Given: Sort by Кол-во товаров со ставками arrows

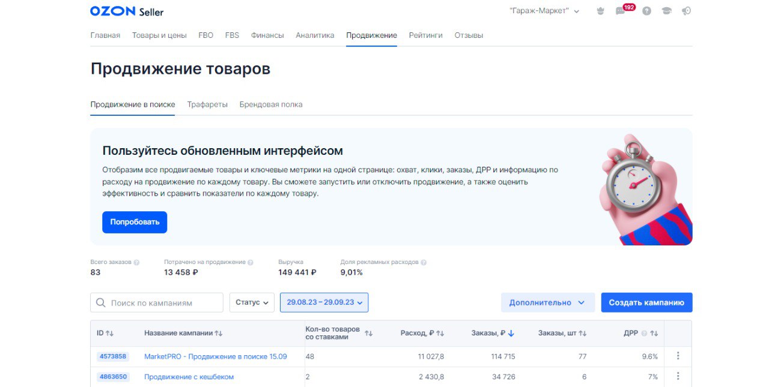Looking at the screenshot, I should 369,333.
